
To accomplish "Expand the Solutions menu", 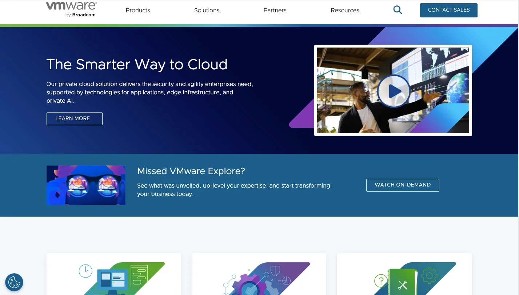I will 207,11.
